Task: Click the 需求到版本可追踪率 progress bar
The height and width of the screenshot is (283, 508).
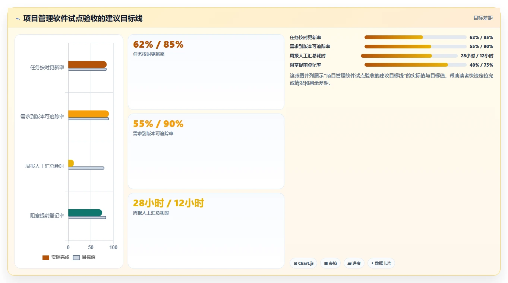Action: tap(416, 47)
